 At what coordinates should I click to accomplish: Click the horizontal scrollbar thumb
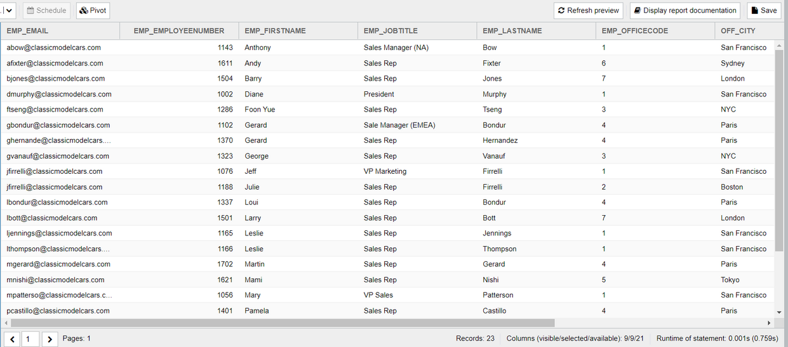(279, 323)
